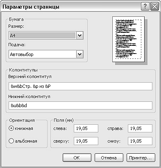Viewport: 161px width, 168px height.
Task: Open the A4 size combo box
Action: (x=46, y=36)
